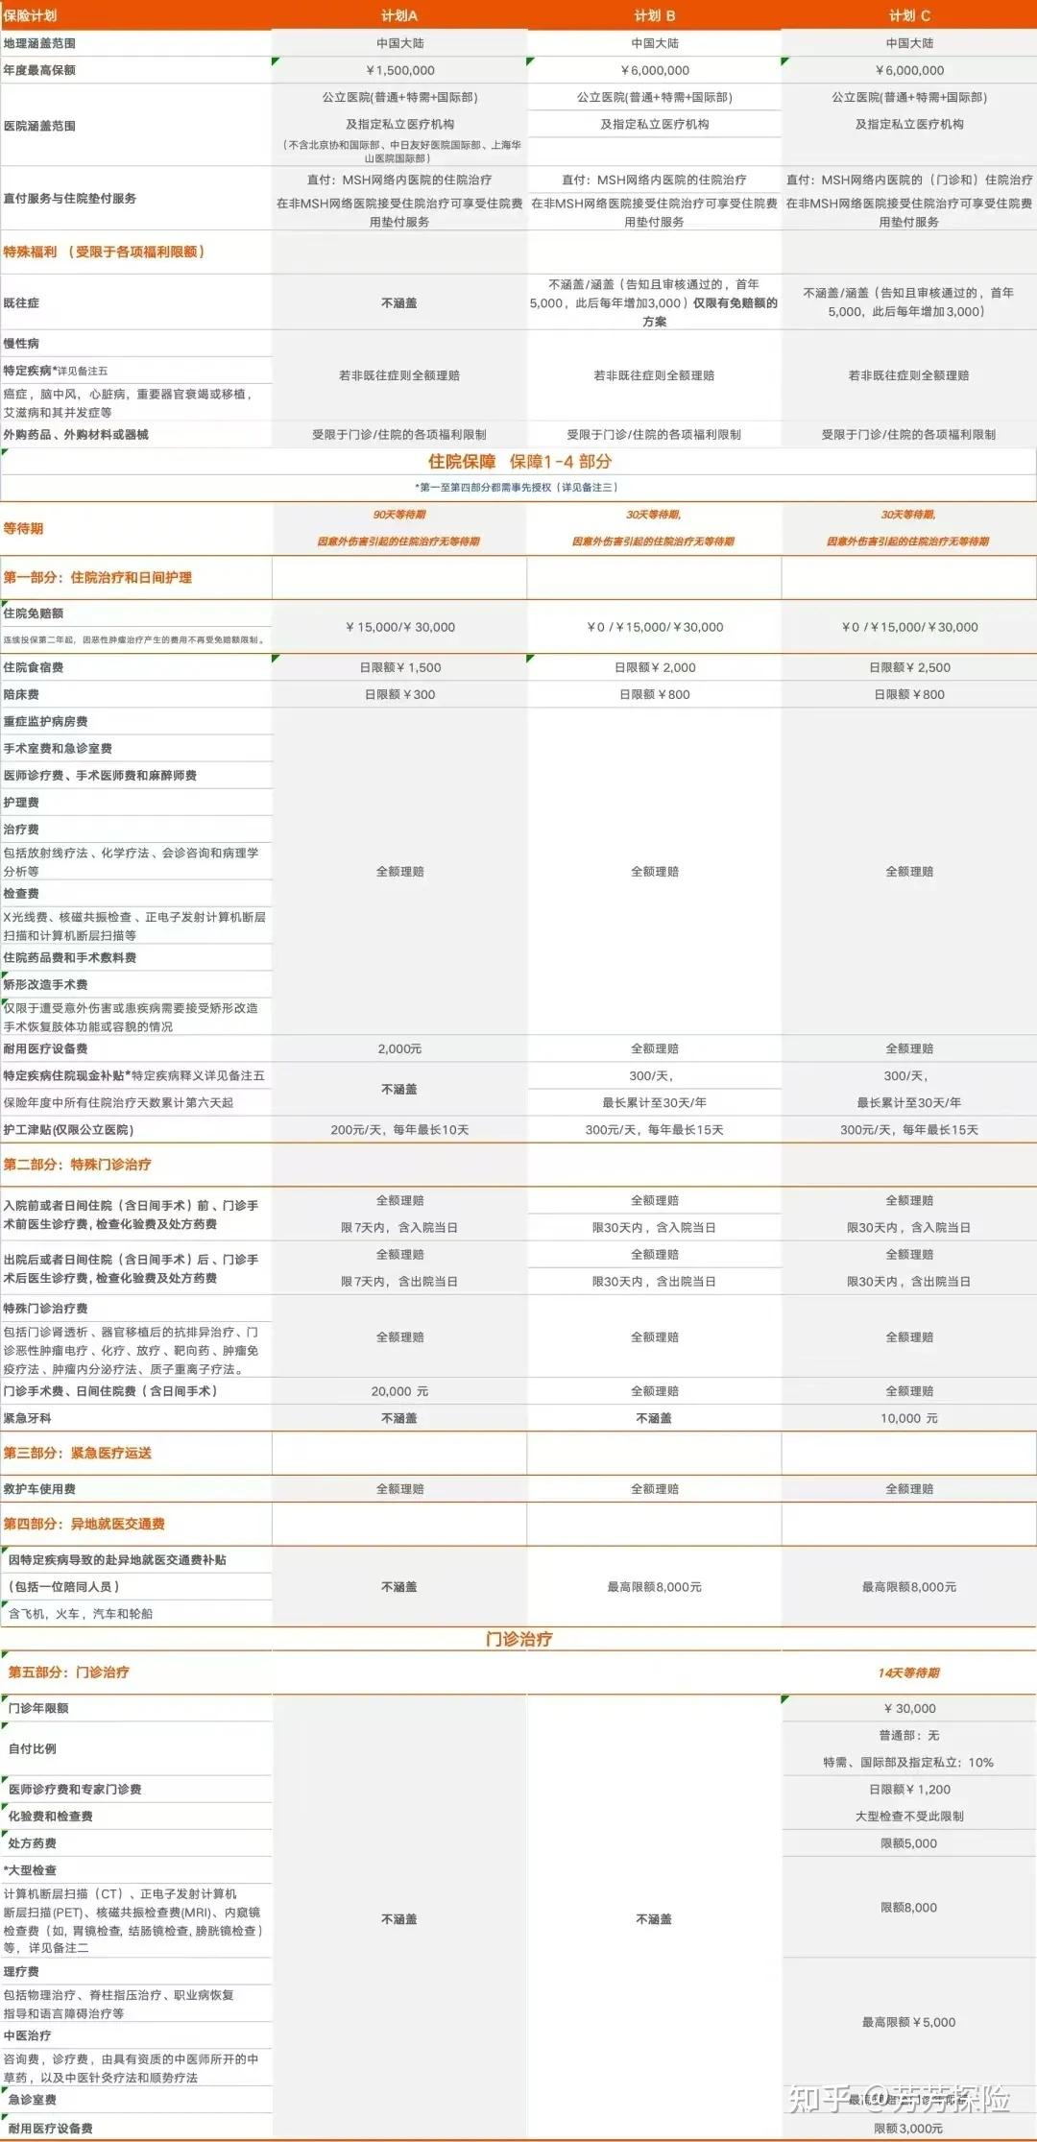Click the 处方药费 row label
The image size is (1037, 2142).
coord(32,1842)
